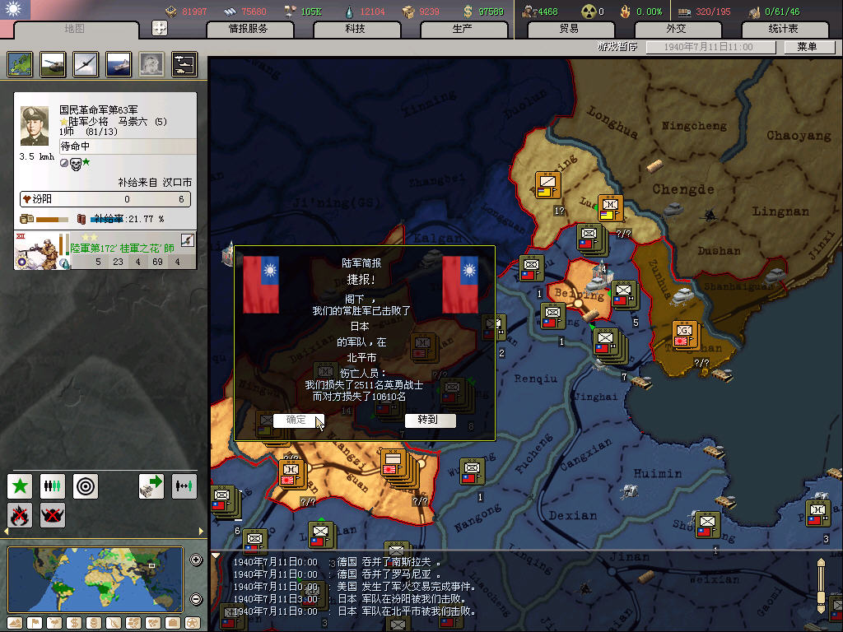The width and height of the screenshot is (843, 632).
Task: Click the nuclear weapons count icon
Action: (589, 12)
